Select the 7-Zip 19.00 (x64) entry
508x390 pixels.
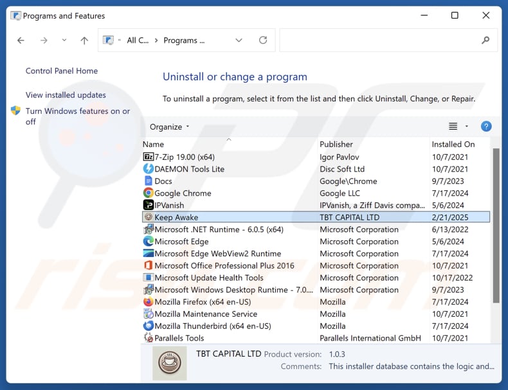pyautogui.click(x=316, y=157)
